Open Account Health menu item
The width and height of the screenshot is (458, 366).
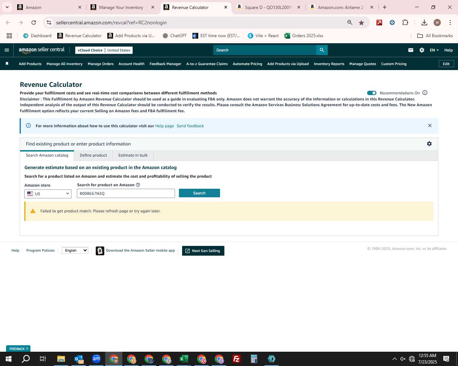pos(131,64)
